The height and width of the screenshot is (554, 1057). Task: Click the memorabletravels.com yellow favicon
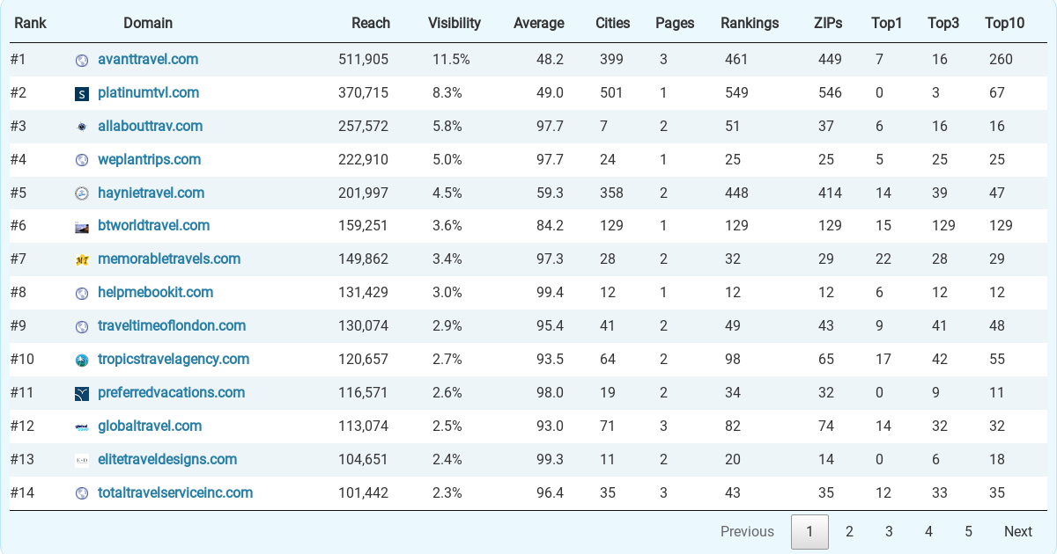click(82, 260)
